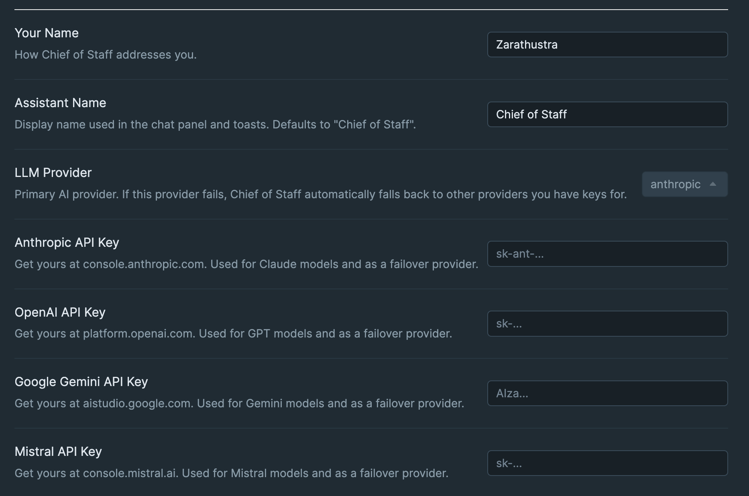Click the "Google Gemini API Key" heading
Screen dimensions: 749x496
click(81, 382)
